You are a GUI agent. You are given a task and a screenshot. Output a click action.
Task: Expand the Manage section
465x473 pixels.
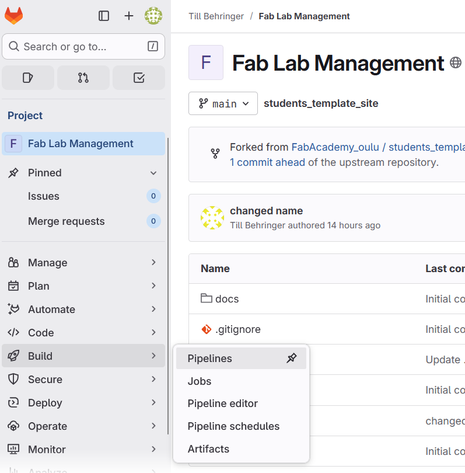point(83,263)
